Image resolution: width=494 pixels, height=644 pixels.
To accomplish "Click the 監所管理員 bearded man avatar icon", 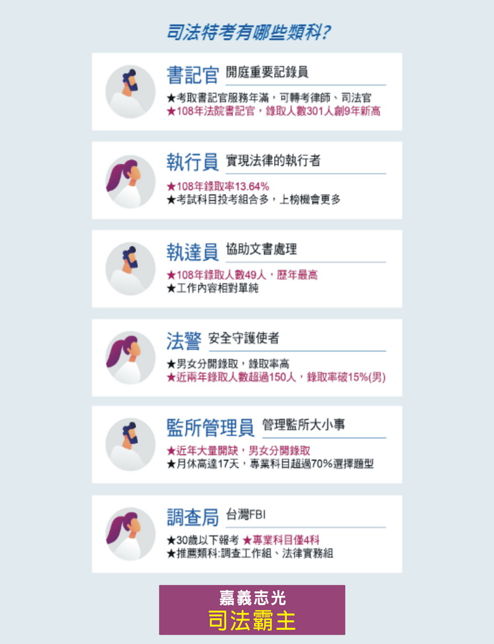I will [x=130, y=444].
